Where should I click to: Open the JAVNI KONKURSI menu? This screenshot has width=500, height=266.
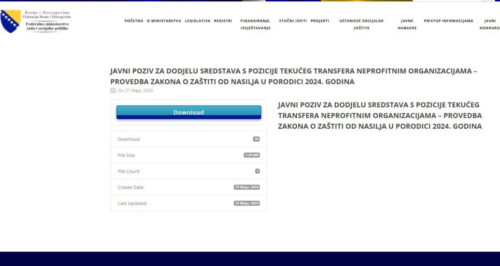(x=490, y=24)
